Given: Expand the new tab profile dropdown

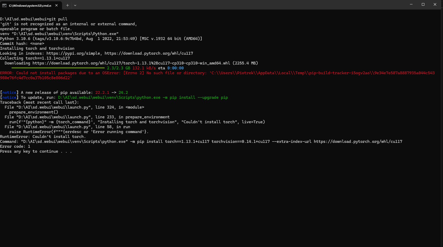Looking at the screenshot, I should coord(75,5).
